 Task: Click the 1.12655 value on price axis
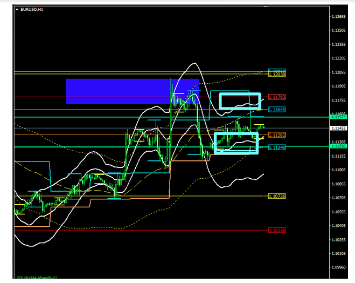point(340,17)
